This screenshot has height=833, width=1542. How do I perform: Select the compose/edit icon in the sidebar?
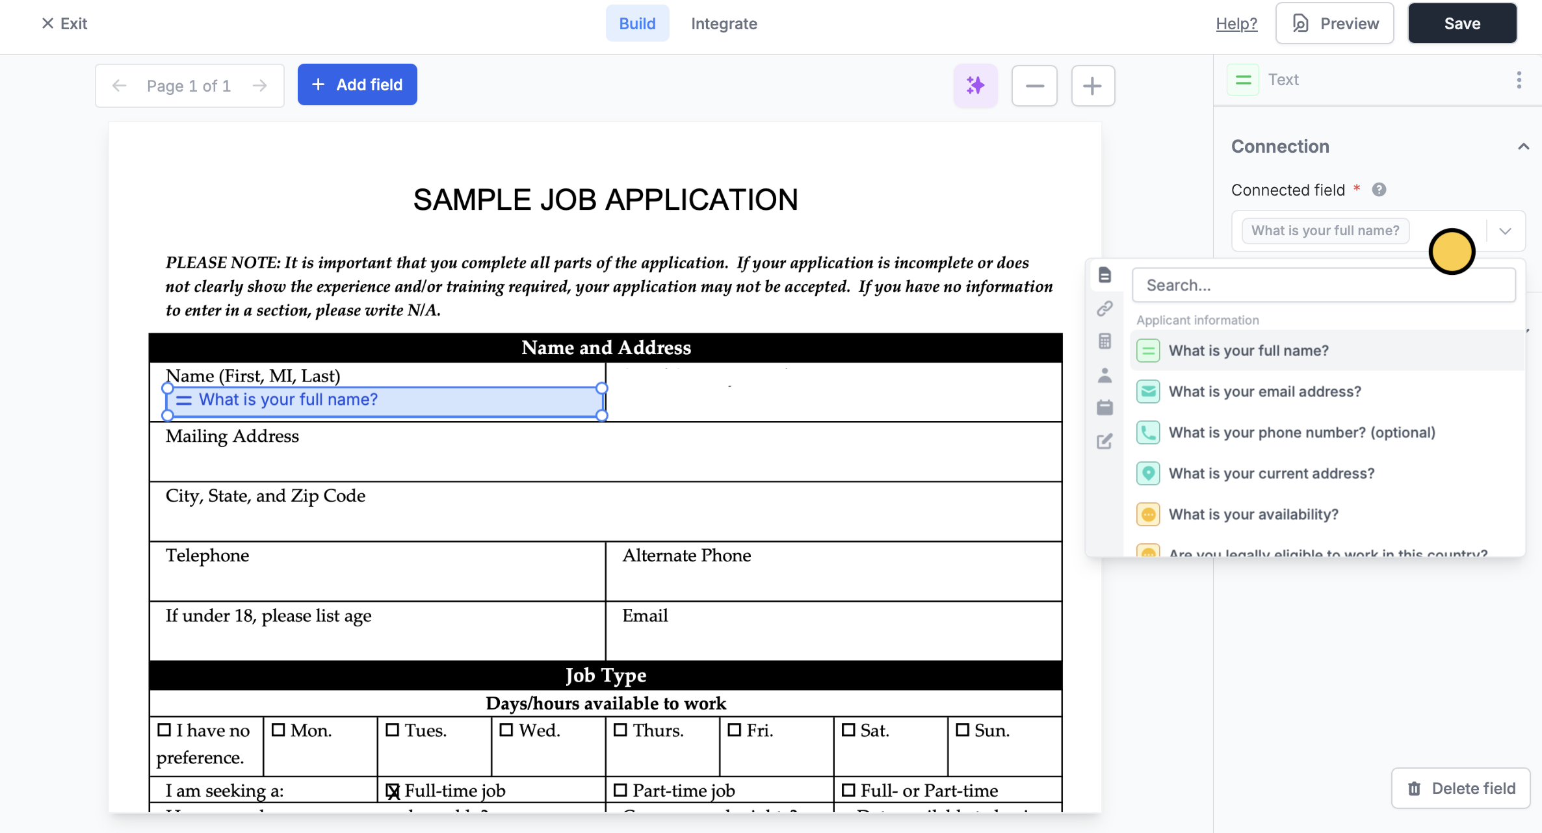(x=1104, y=441)
